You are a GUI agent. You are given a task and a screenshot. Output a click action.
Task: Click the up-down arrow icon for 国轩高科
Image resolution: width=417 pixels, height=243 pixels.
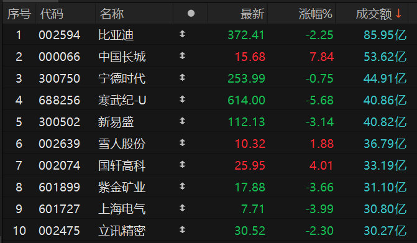tap(182, 165)
